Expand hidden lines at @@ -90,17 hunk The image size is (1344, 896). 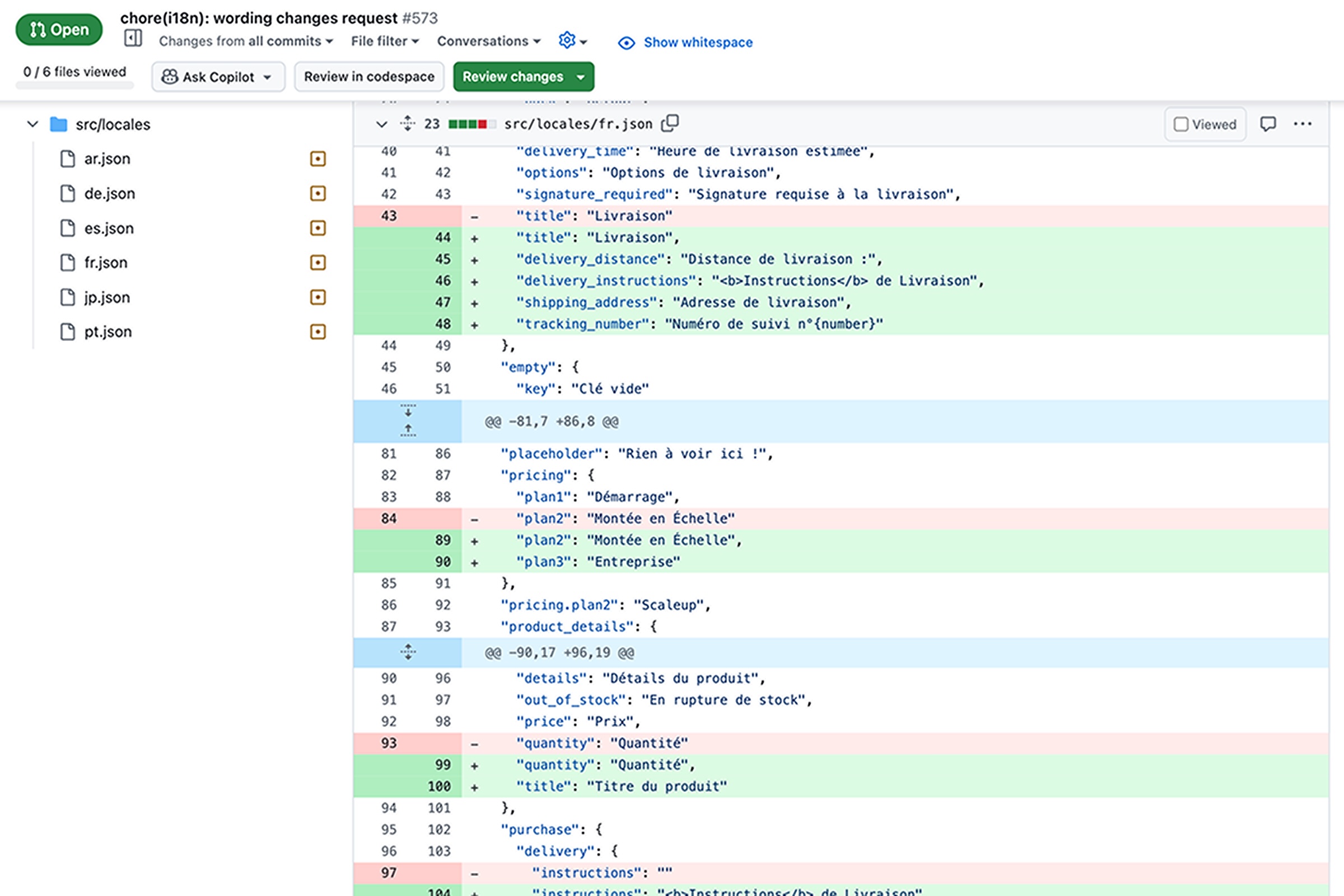coord(408,652)
